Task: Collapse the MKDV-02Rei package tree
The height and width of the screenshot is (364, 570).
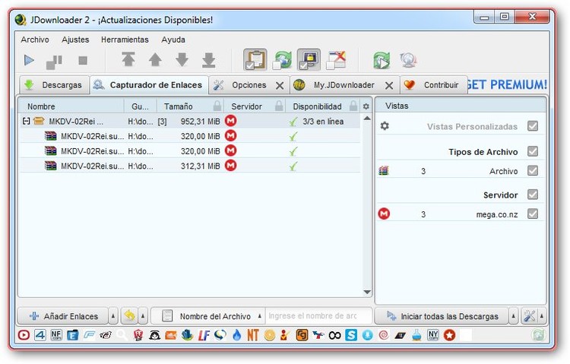Action: [x=27, y=121]
